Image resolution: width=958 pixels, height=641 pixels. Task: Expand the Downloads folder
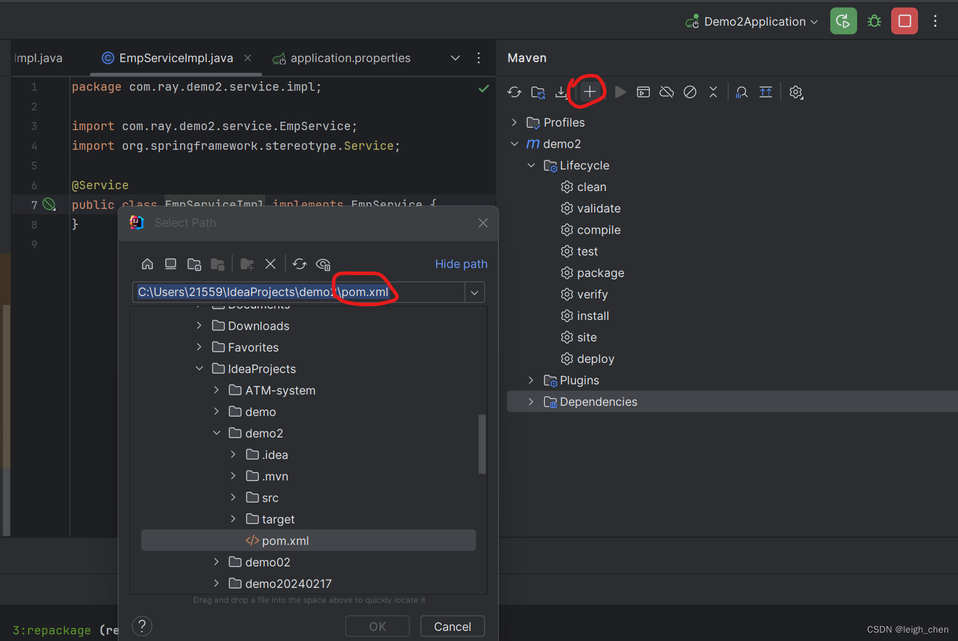(x=199, y=326)
